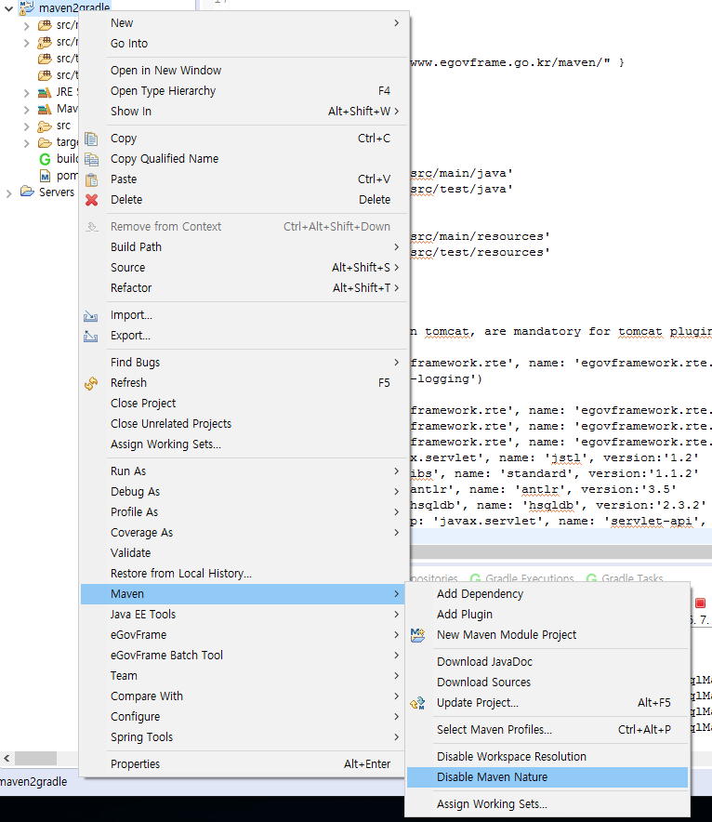Click Download Sources in Maven submenu
712x822 pixels.
483,683
